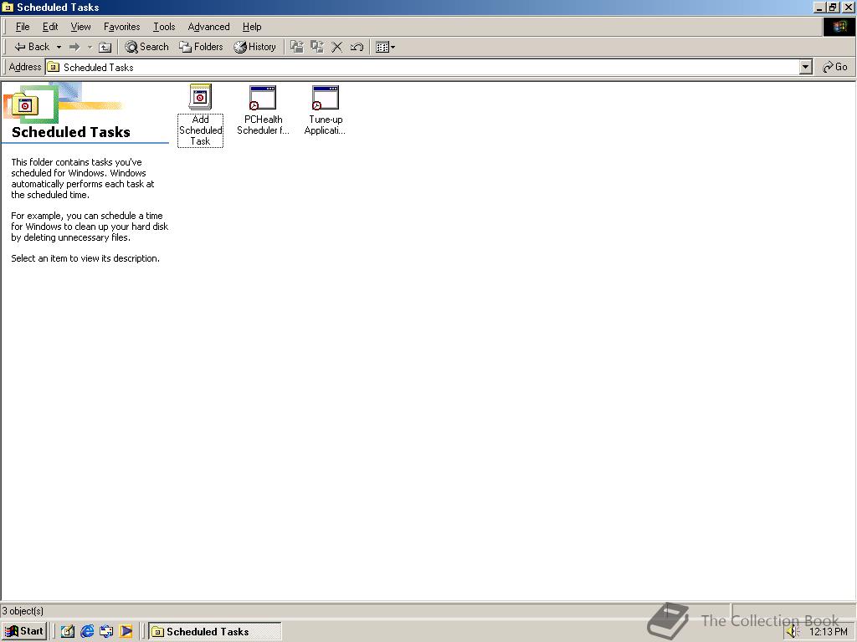The width and height of the screenshot is (857, 642).
Task: Expand the Back history dropdown arrow
Action: [x=59, y=47]
